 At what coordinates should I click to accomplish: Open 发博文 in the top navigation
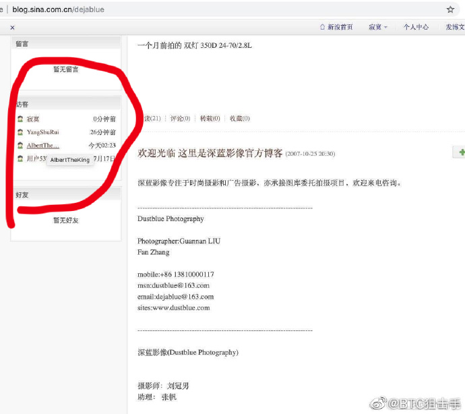pyautogui.click(x=454, y=27)
